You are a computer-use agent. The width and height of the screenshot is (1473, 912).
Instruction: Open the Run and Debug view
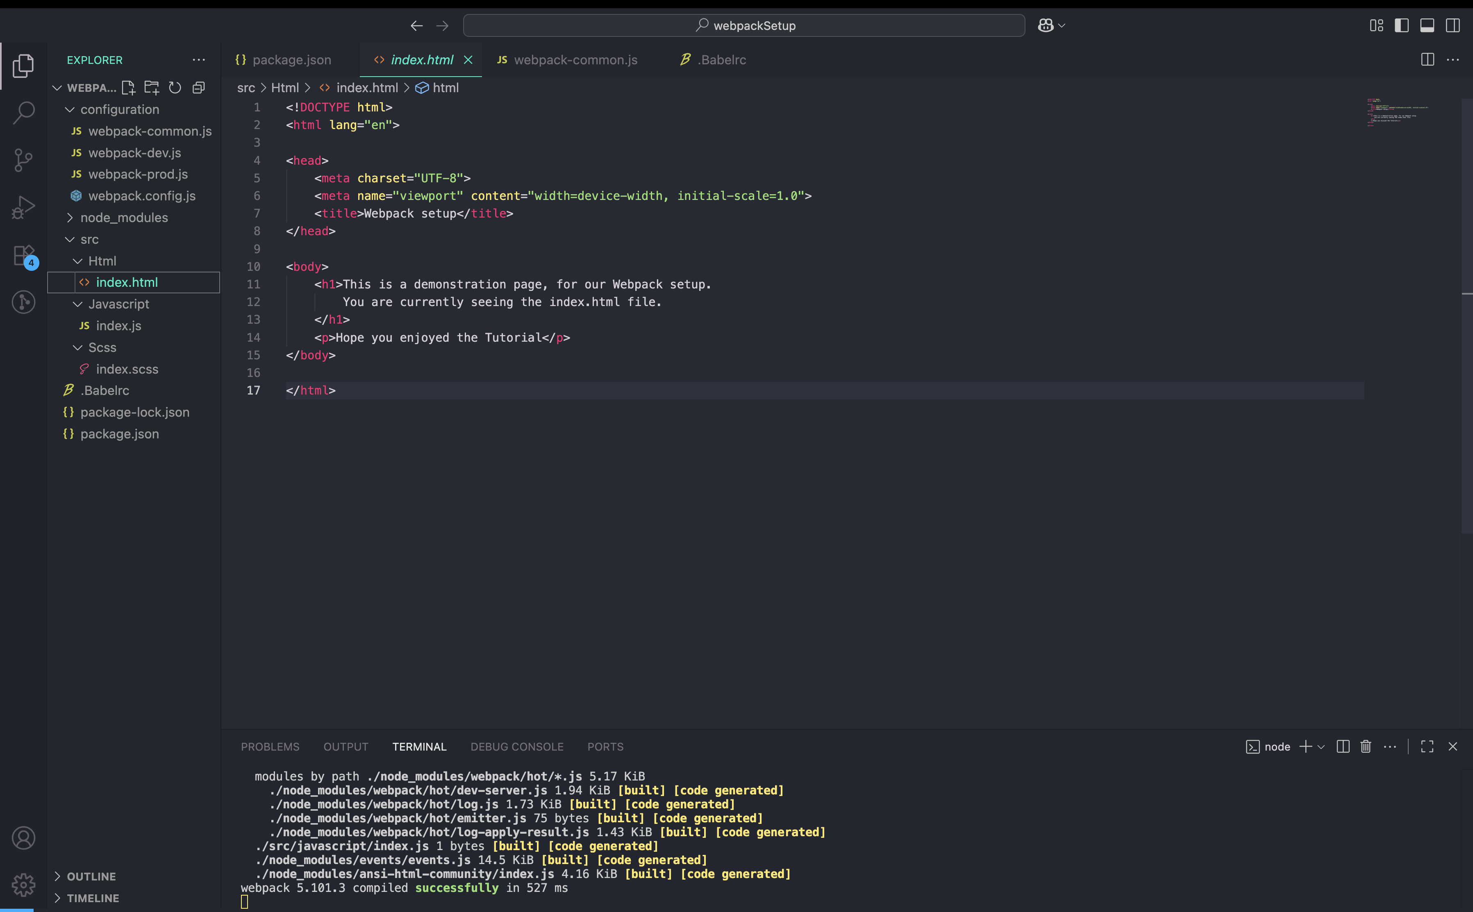pos(23,207)
